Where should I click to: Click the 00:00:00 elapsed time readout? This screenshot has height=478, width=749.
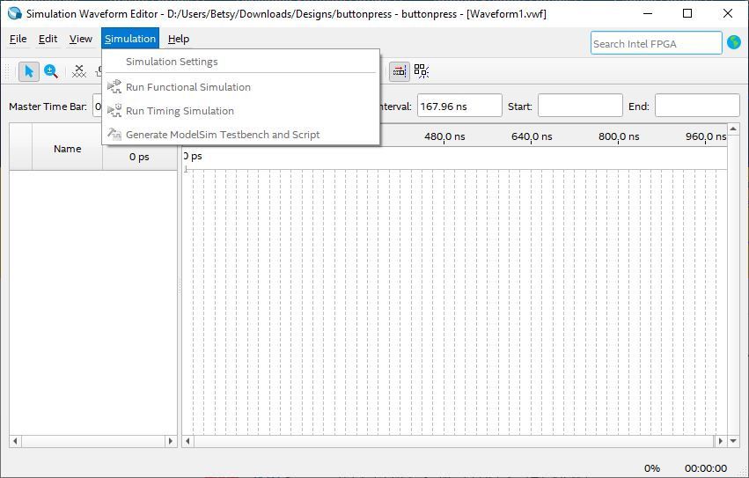coord(706,468)
